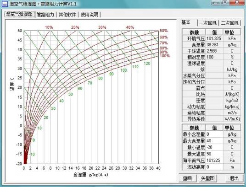Viewport: 246px width, 187px height.
Task: Click the W/(m.K) unit cell
Action: tap(232, 119)
